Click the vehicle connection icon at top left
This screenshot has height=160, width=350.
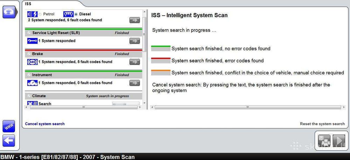[9, 12]
